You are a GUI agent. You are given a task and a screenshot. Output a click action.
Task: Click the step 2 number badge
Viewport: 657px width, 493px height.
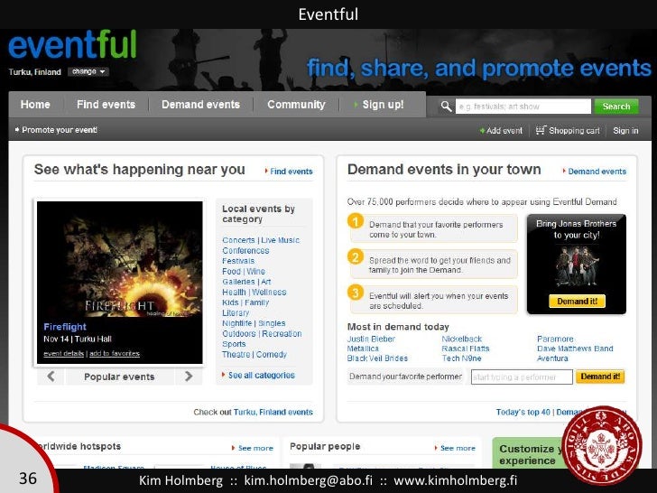356,256
